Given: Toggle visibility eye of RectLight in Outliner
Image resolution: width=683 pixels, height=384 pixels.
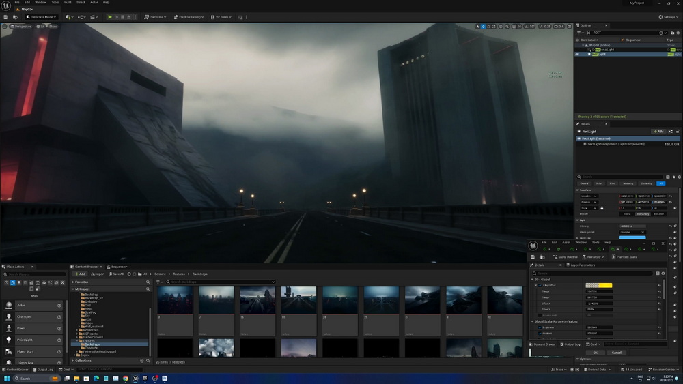Looking at the screenshot, I should (x=577, y=55).
